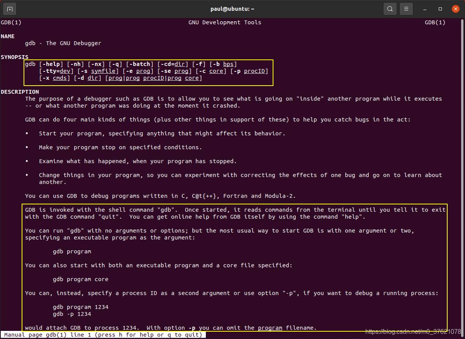Click the [-nh] option

(x=75, y=64)
